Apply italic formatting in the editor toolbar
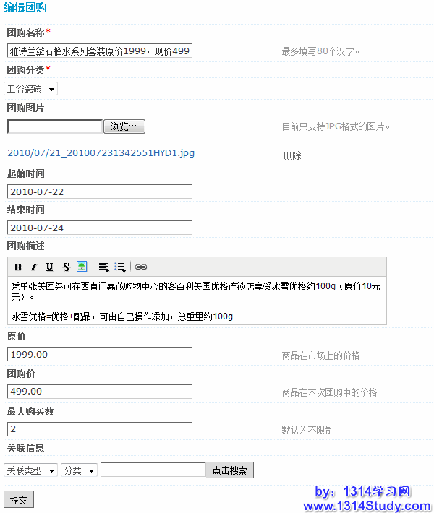The width and height of the screenshot is (434, 513). (x=33, y=267)
